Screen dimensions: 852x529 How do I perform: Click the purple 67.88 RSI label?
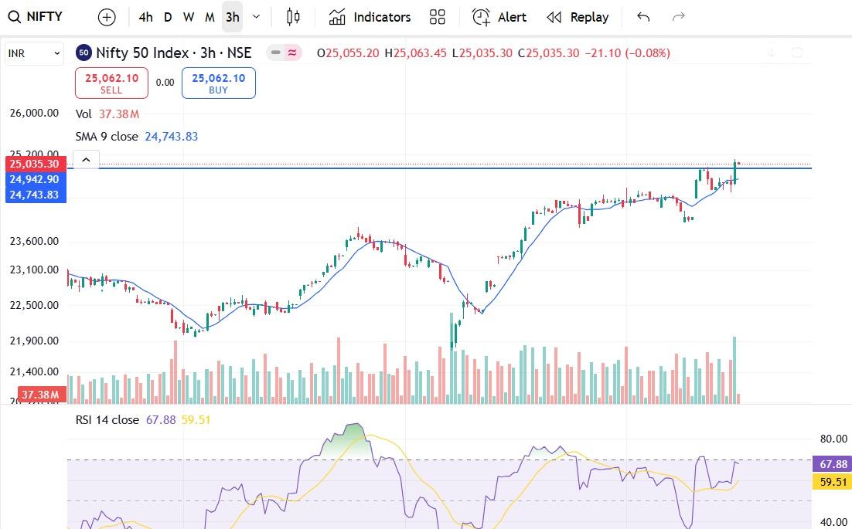pyautogui.click(x=832, y=464)
